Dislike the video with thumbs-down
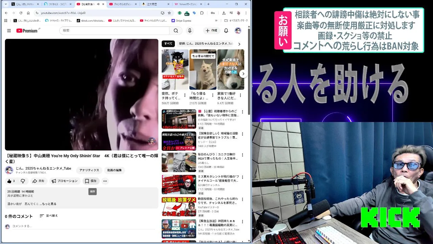This screenshot has width=433, height=244. coord(23,181)
